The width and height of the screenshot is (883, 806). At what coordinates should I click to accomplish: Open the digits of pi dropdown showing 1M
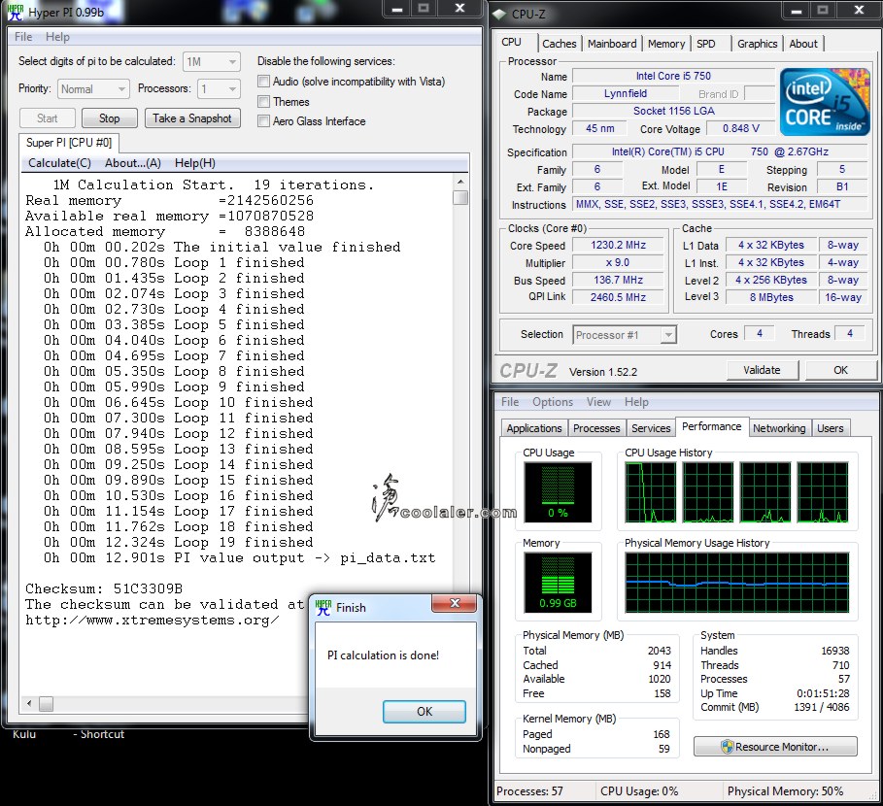click(x=211, y=61)
